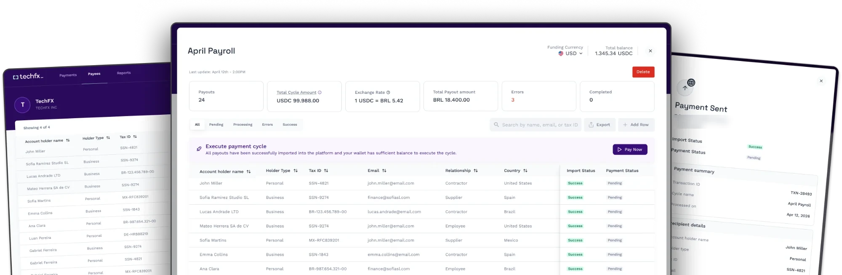Switch to the Pending filter tab
This screenshot has width=842, height=275.
(x=216, y=124)
